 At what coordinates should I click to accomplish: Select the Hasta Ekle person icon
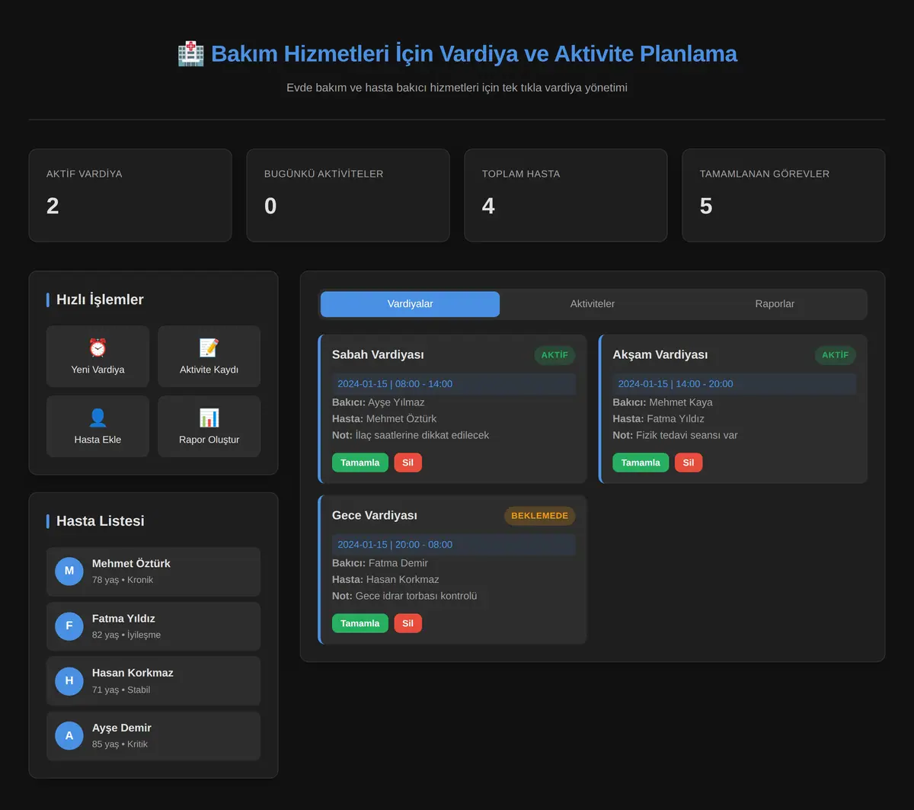click(97, 418)
